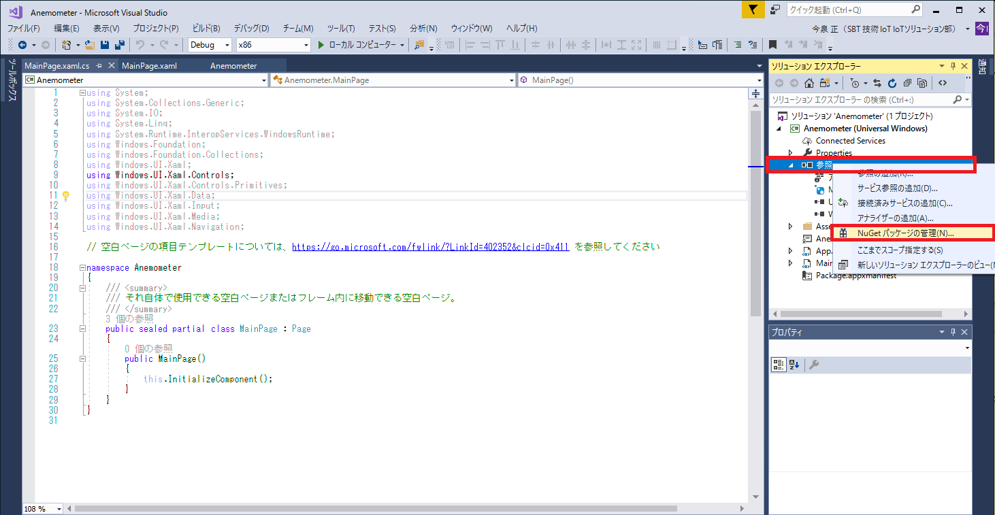Uncomment selected lines via toolbar
Viewport: 995px width, 515px height.
tap(752, 45)
